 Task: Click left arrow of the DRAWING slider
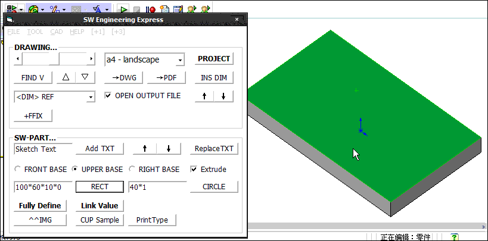tap(18, 59)
